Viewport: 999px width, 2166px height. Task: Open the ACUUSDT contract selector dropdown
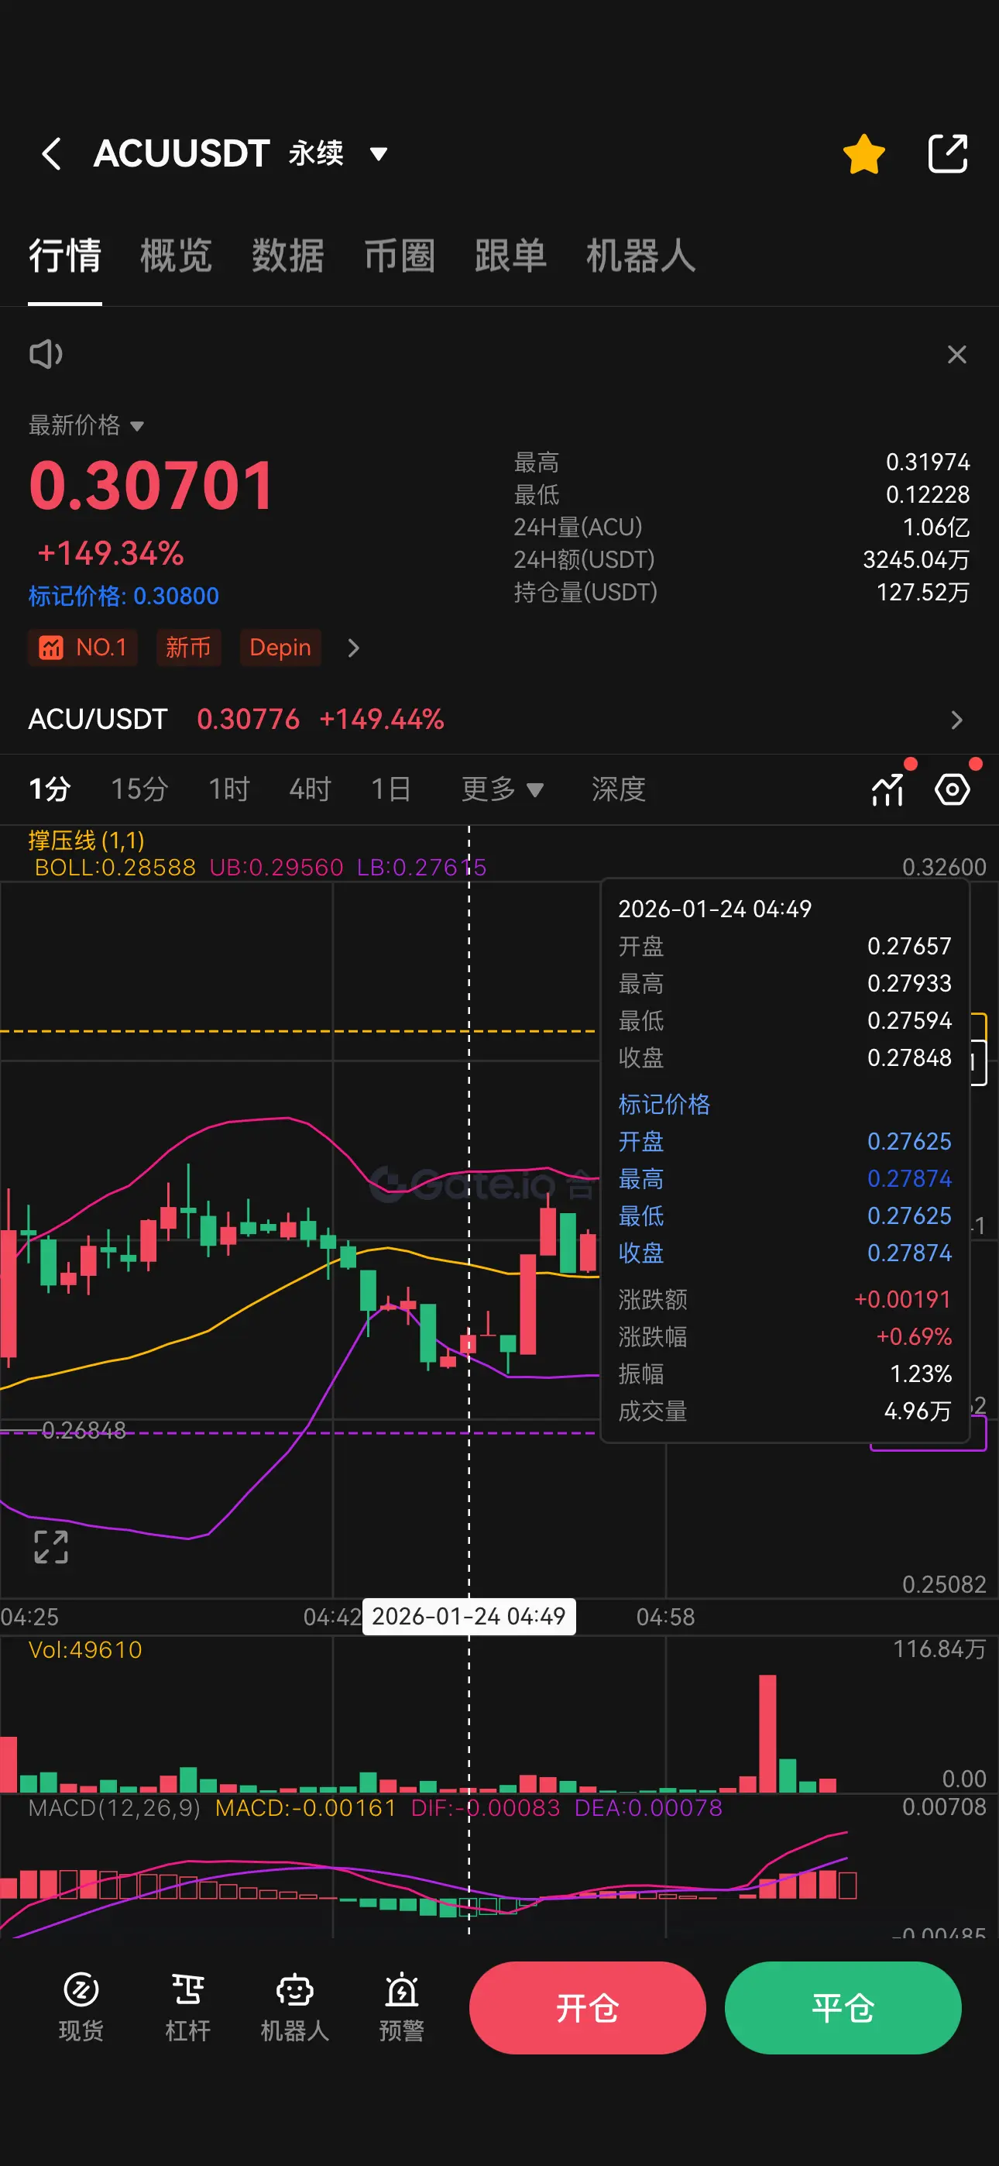(379, 154)
